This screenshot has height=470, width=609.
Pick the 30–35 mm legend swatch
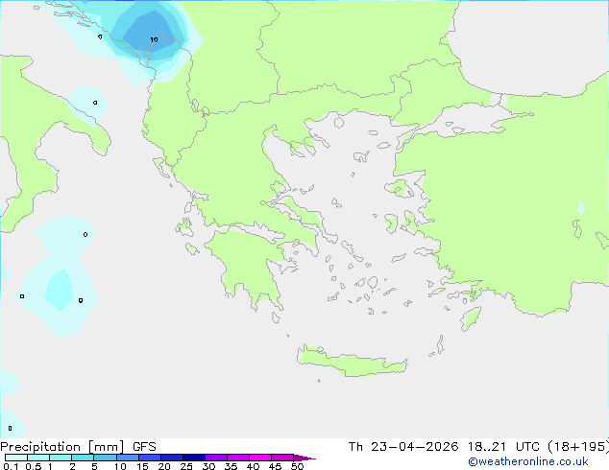pos(215,458)
